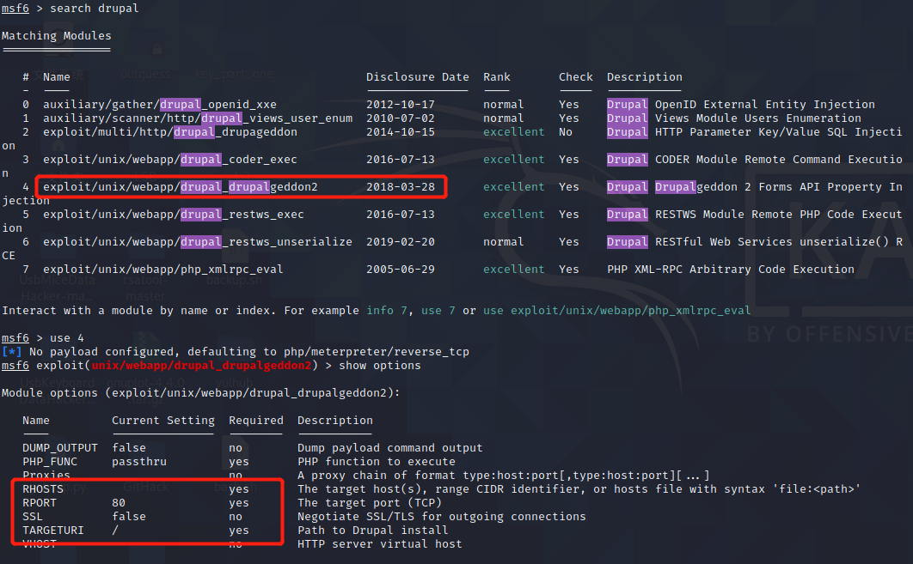The image size is (913, 564).
Task: Click red unix/webapp/drupal_drupalgeddon2 prompt text
Action: click(x=201, y=365)
